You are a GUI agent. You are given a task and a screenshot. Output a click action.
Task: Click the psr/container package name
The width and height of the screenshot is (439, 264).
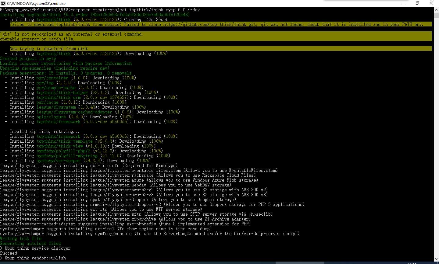coord(52,78)
